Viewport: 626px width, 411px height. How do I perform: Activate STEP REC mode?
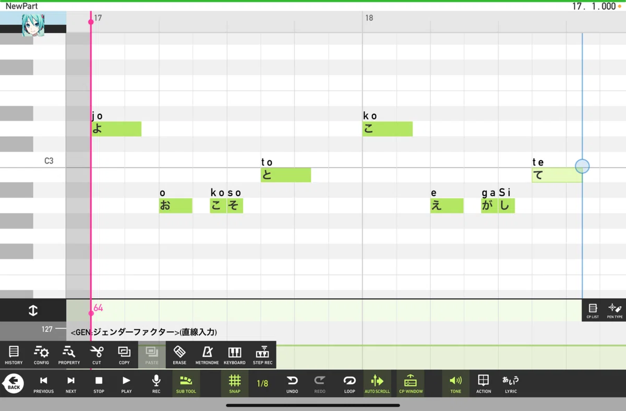pos(262,355)
